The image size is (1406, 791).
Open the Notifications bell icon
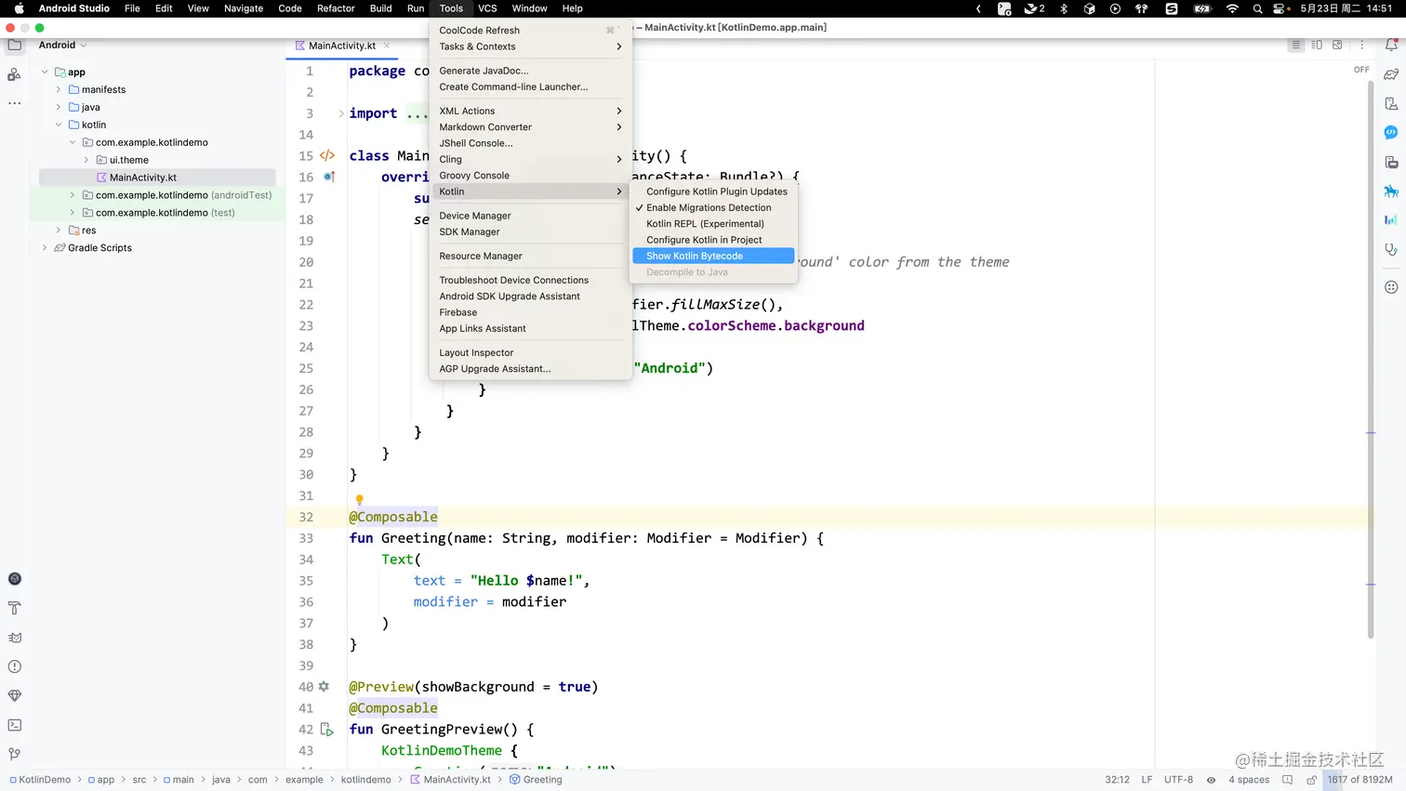click(x=1391, y=45)
